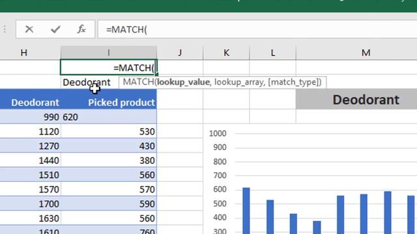Click the shortest chart bar near 380

pyautogui.click(x=317, y=227)
